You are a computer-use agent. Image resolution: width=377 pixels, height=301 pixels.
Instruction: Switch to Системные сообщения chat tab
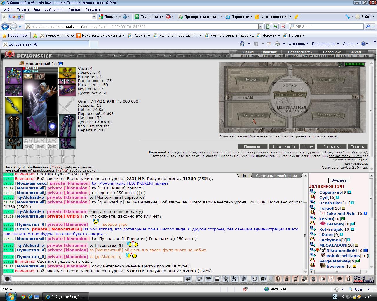tap(276, 176)
